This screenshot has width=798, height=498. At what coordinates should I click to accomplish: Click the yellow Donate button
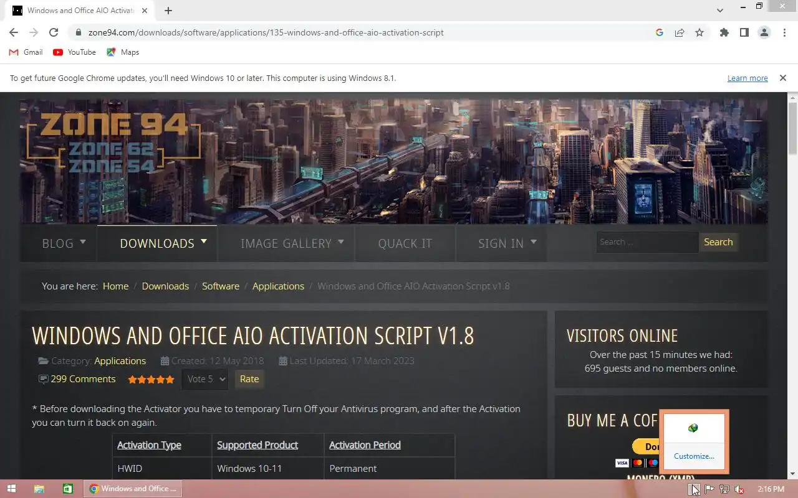(646, 446)
